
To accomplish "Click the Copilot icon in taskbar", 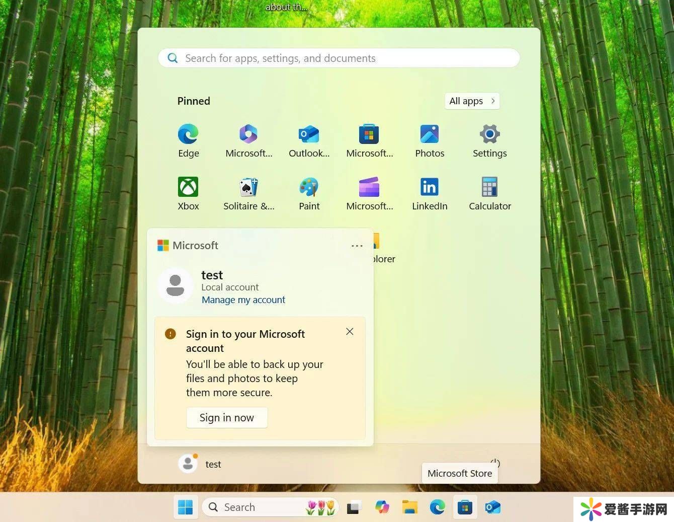I will pyautogui.click(x=382, y=507).
